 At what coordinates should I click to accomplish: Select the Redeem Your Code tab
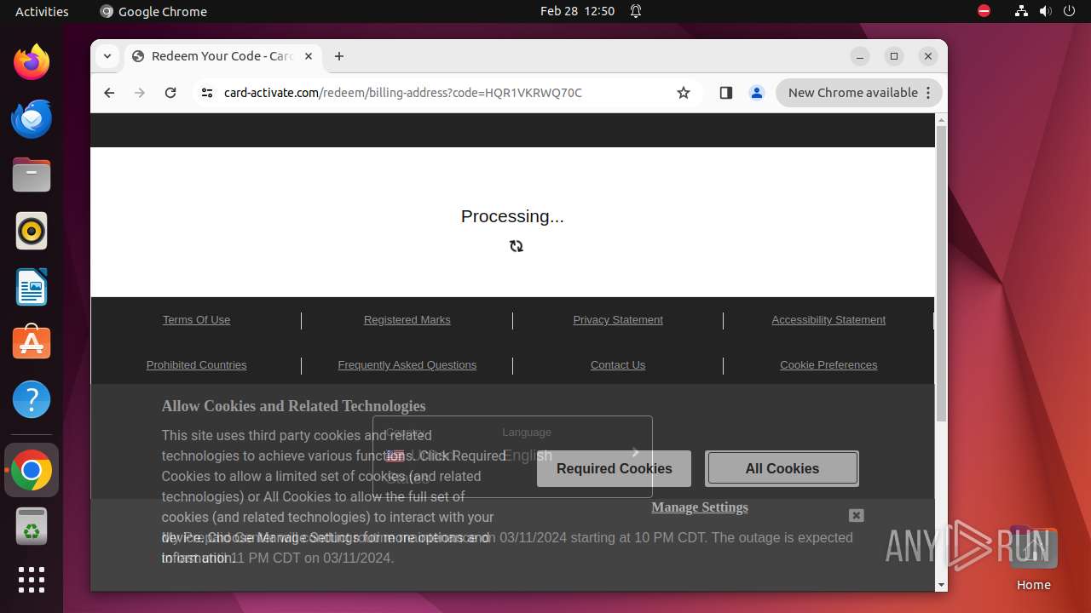(222, 56)
